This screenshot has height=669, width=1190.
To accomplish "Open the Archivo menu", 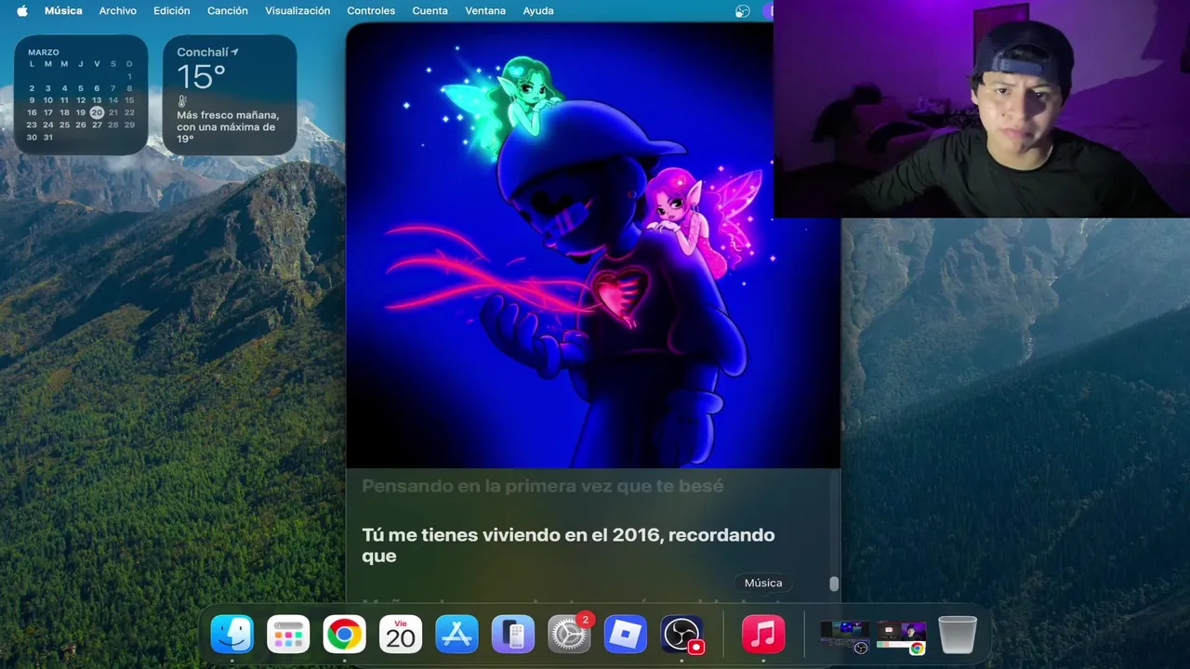I will click(x=118, y=11).
